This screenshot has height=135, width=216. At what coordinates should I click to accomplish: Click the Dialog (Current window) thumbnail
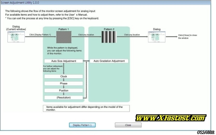(16, 37)
